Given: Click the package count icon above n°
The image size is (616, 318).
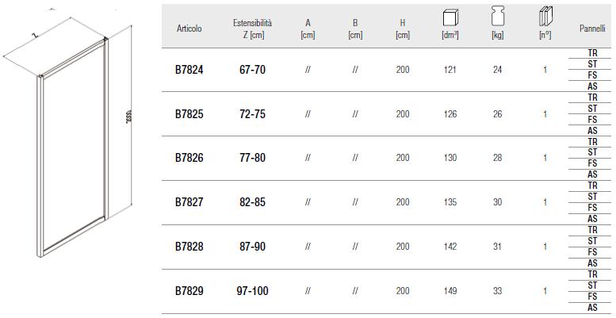Looking at the screenshot, I should (x=545, y=17).
